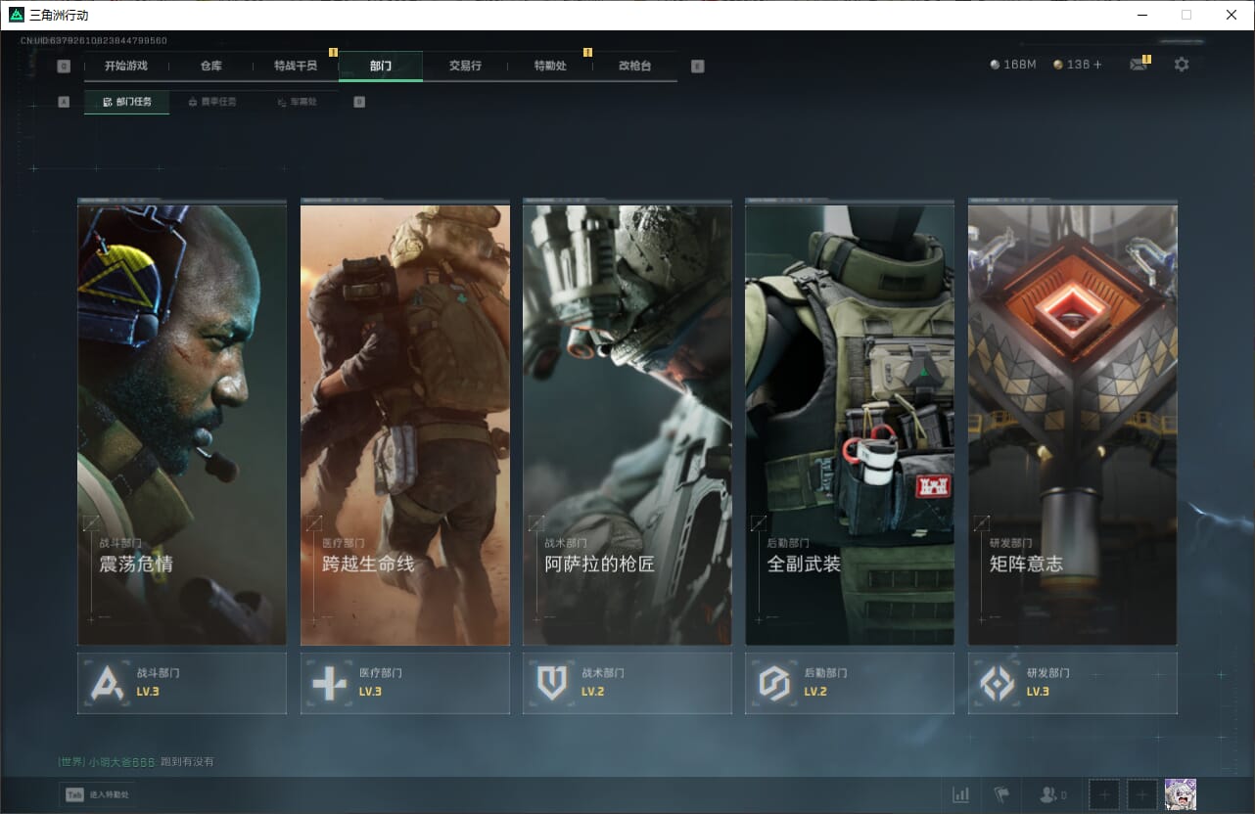Screen dimensions: 1255x814
Task: Open the 矩阵意志 mission card
Action: 1072,425
